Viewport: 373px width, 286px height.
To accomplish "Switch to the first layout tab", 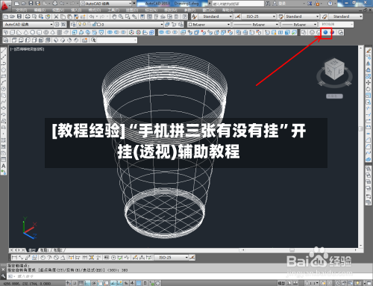I will coord(45,250).
